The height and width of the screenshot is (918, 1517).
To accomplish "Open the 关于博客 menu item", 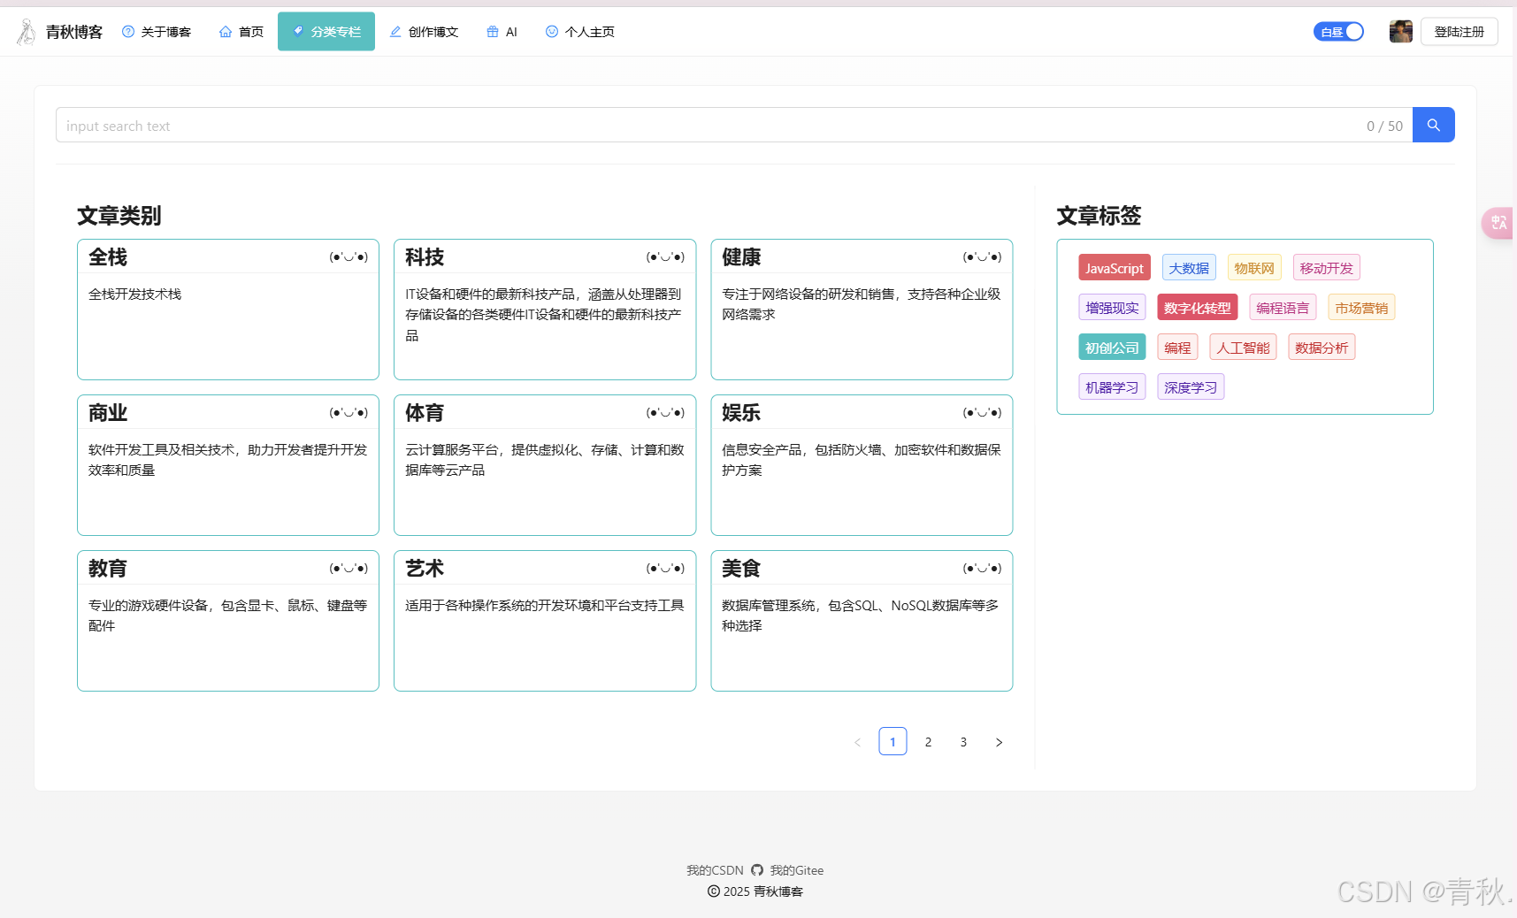I will (157, 32).
